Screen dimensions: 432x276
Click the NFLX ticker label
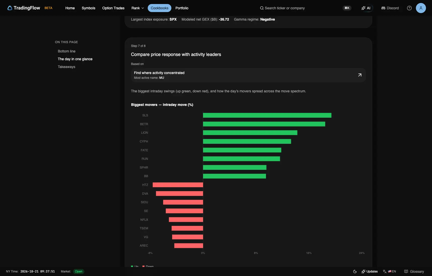coord(144,220)
